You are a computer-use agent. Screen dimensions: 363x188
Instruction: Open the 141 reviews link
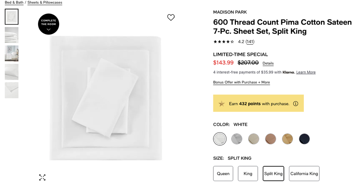click(x=250, y=42)
